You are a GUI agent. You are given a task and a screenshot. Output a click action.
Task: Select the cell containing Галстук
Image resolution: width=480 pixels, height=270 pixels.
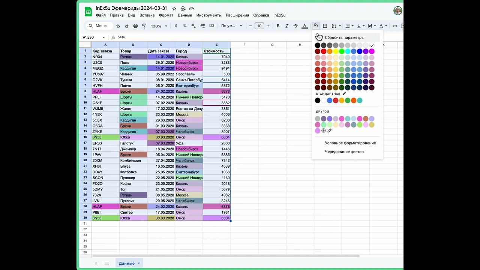click(133, 143)
